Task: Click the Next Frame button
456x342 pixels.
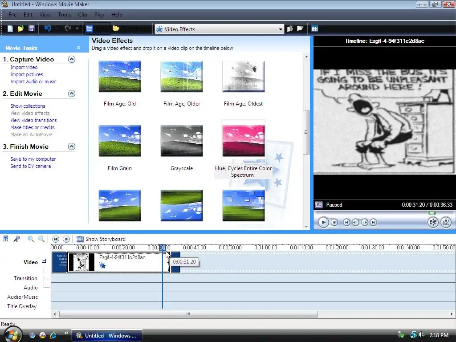Action: pos(364,223)
